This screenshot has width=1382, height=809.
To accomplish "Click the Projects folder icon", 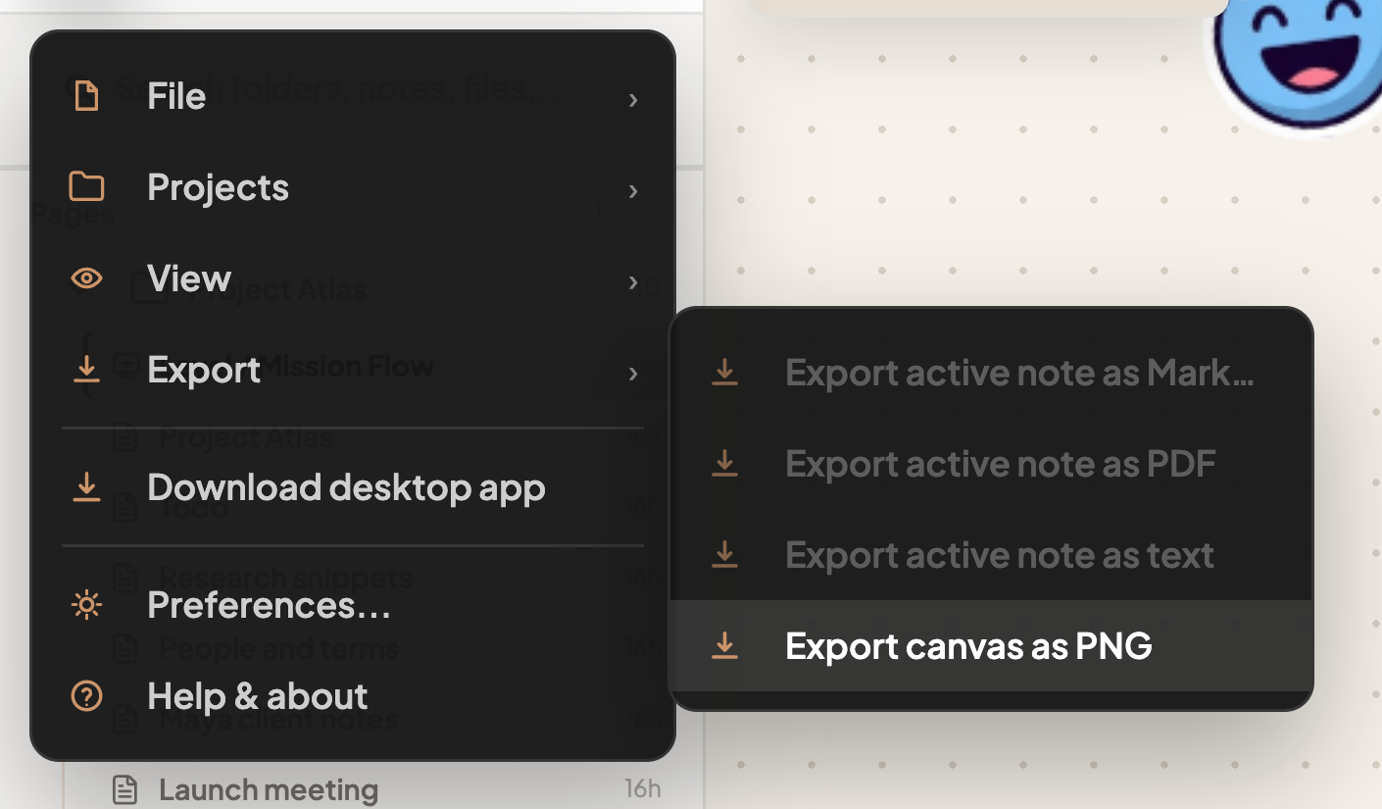I will (87, 187).
